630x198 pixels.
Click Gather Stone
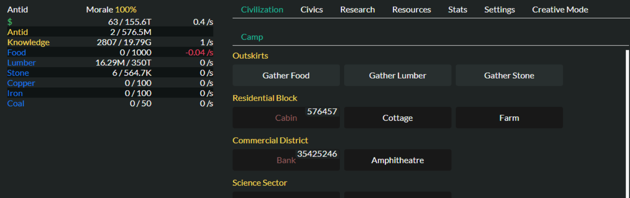pos(509,76)
